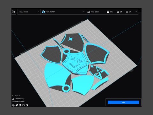Switch to top view cube icon

[x=20, y=105]
